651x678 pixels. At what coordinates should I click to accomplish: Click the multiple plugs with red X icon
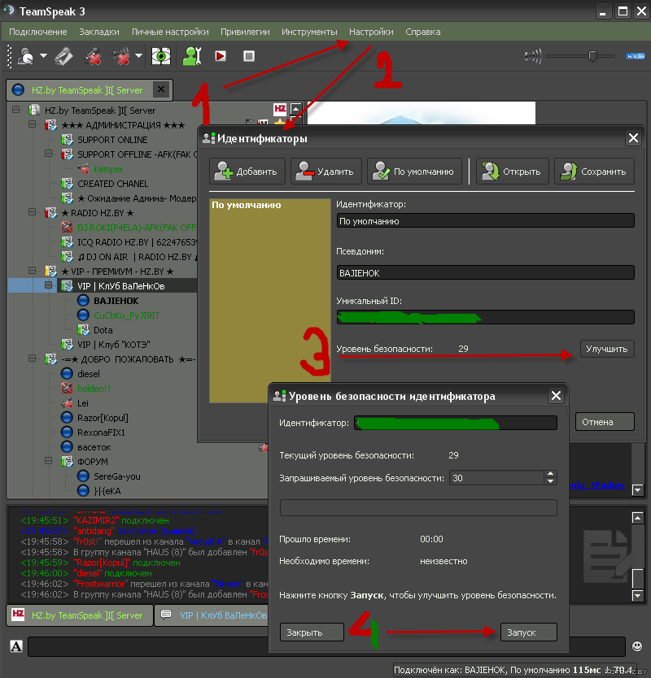pyautogui.click(x=121, y=56)
